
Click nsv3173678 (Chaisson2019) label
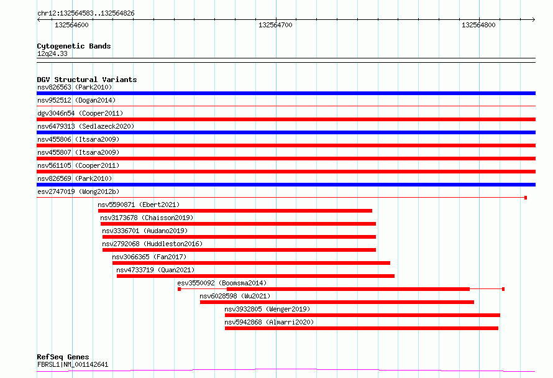pos(147,218)
